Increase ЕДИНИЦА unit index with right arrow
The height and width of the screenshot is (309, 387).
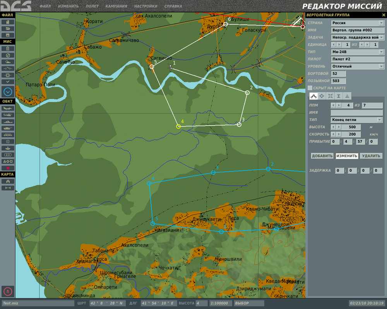pos(339,44)
